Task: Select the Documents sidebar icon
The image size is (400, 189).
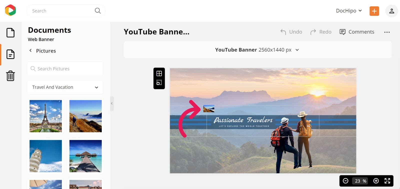Action: point(10,54)
